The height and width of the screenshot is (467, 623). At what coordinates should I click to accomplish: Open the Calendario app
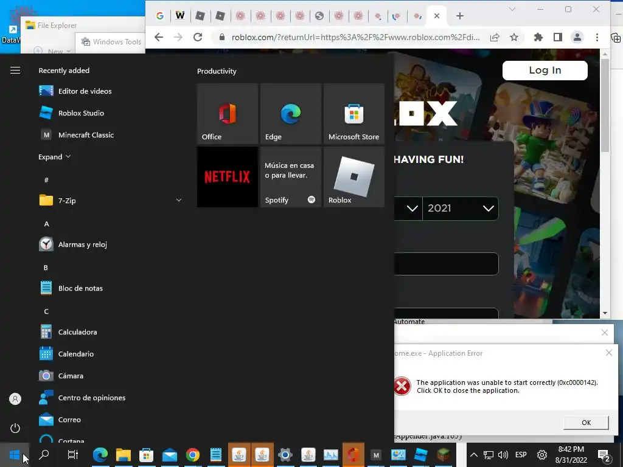[110, 354]
